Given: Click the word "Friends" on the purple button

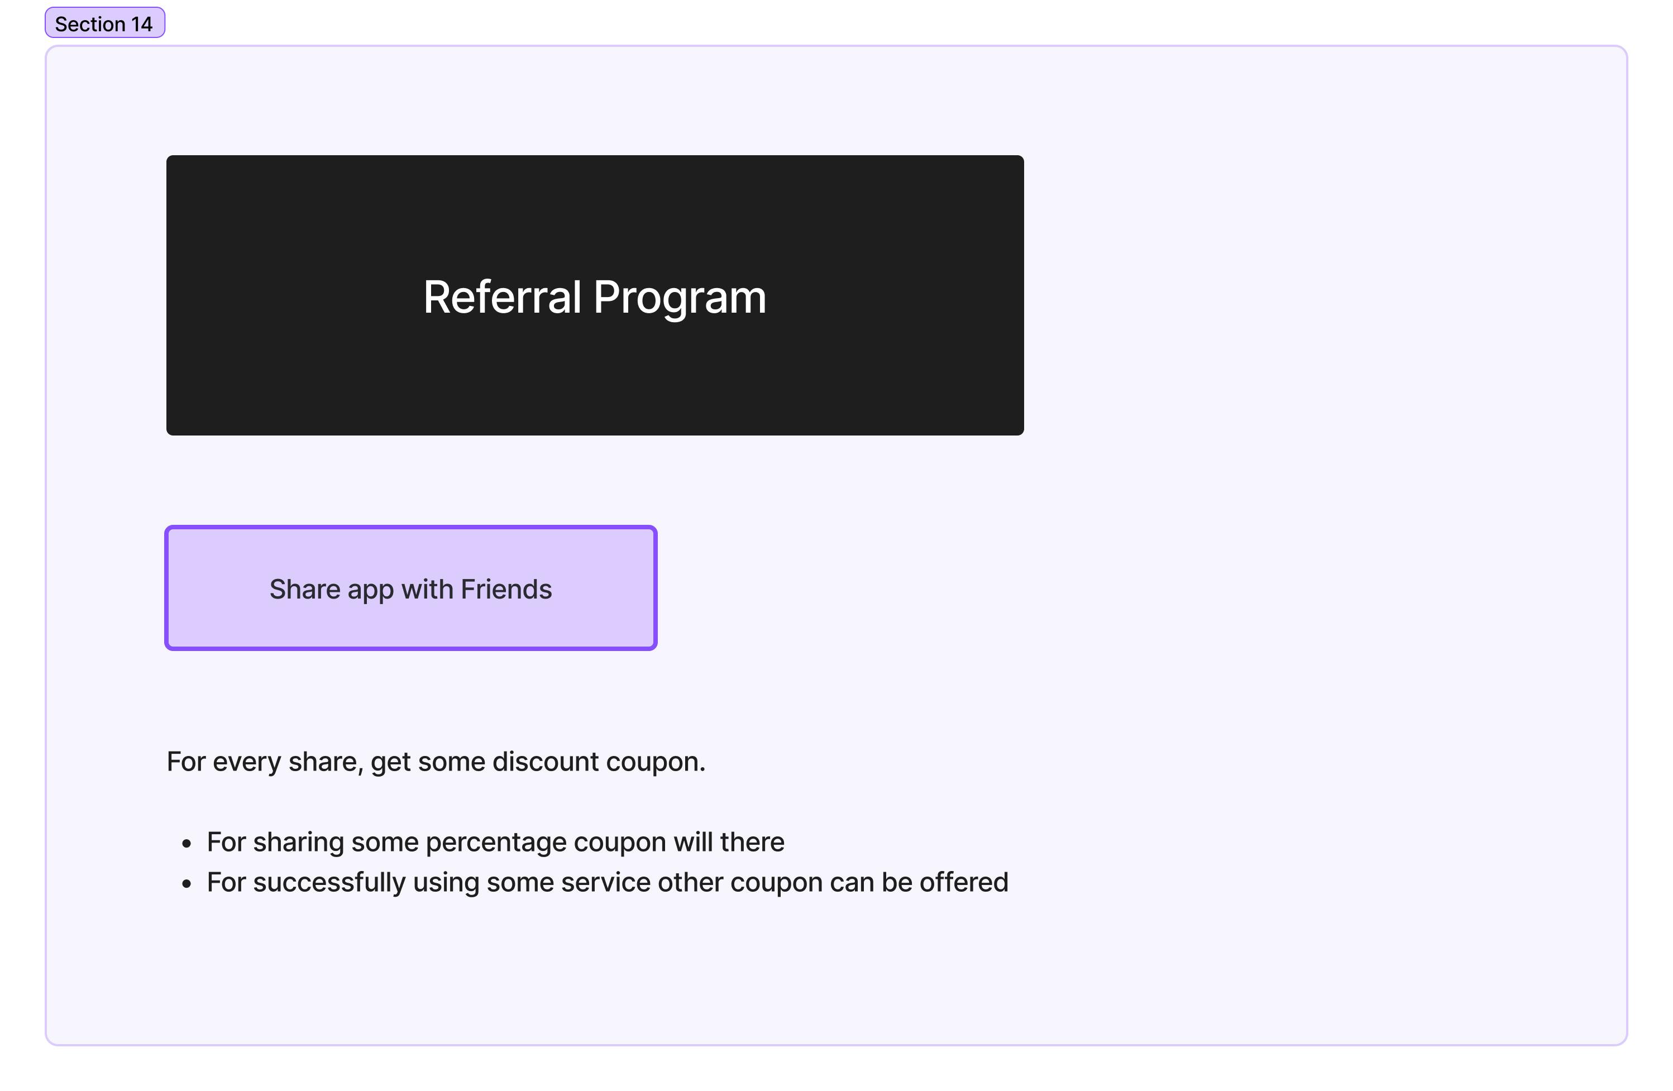Looking at the screenshot, I should pos(505,589).
